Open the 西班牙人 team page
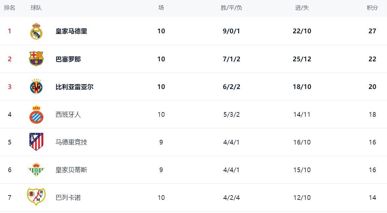Image resolution: width=387 pixels, height=213 pixels. click(68, 114)
